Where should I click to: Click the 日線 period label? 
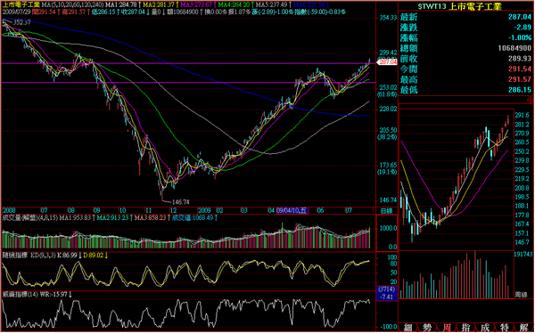(x=386, y=211)
